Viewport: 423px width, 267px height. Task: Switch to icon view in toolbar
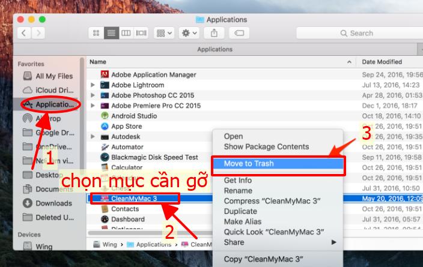(96, 33)
